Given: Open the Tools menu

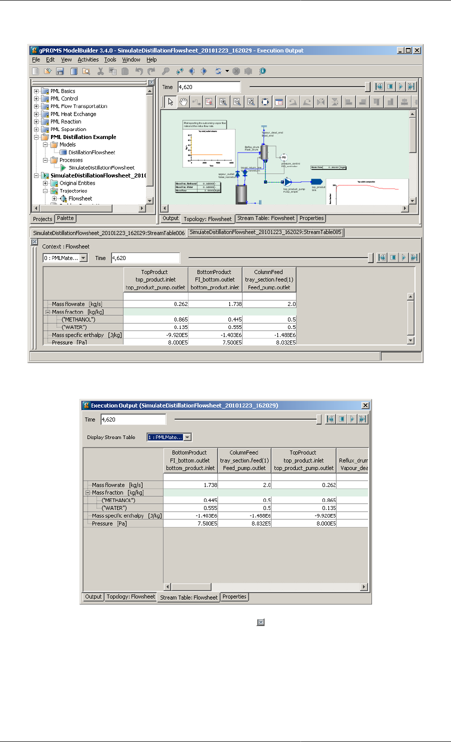Looking at the screenshot, I should [x=110, y=59].
